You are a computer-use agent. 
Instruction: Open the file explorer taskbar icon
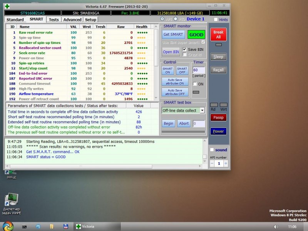tap(52, 226)
